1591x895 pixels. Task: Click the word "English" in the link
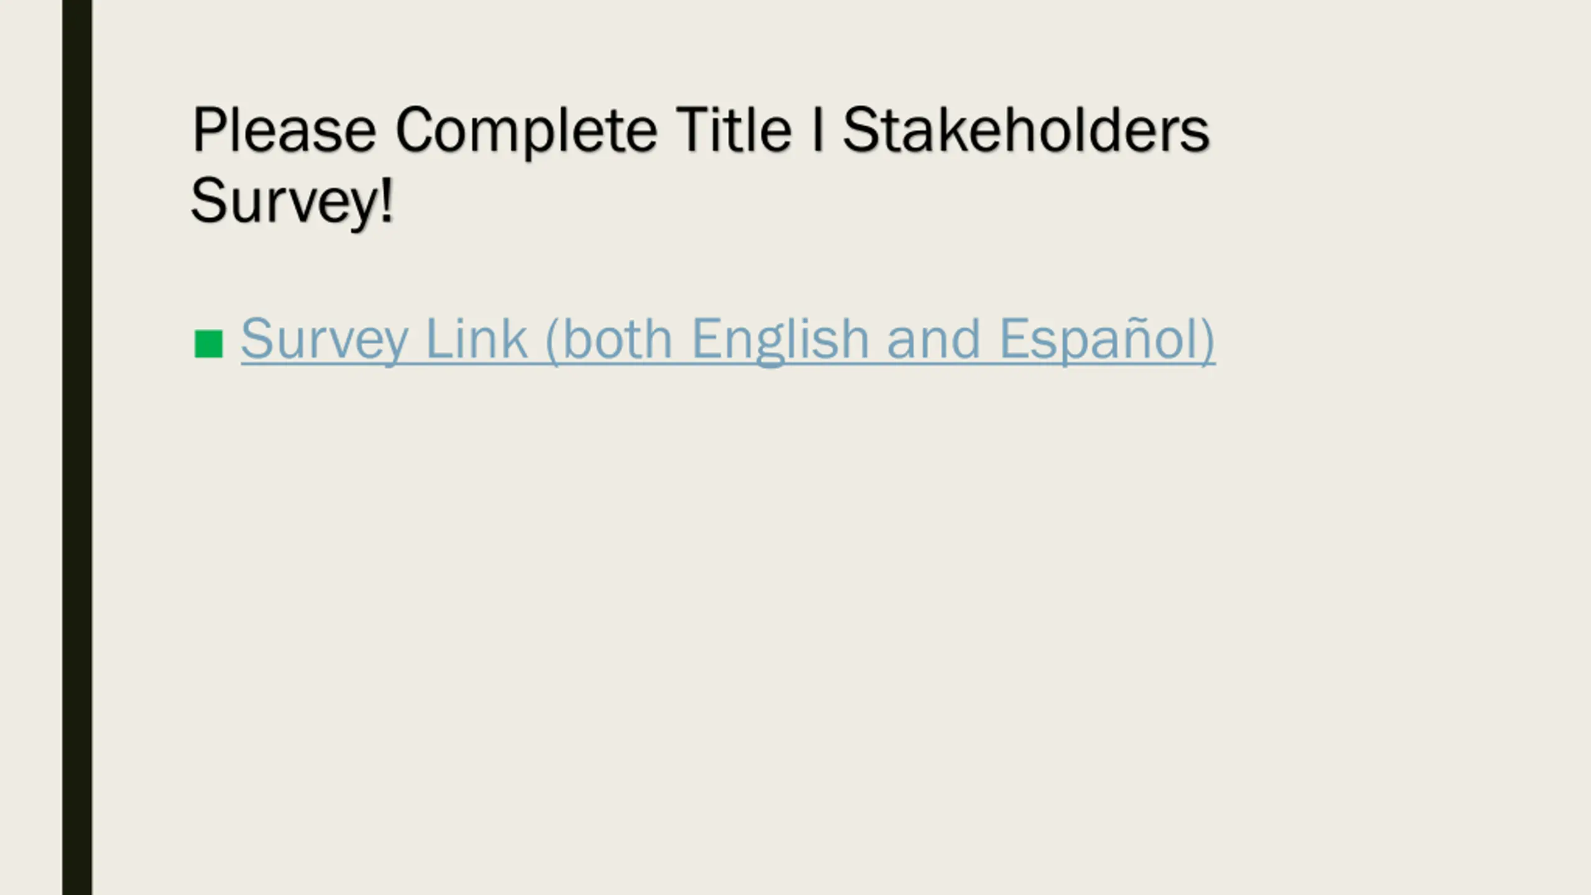click(780, 339)
